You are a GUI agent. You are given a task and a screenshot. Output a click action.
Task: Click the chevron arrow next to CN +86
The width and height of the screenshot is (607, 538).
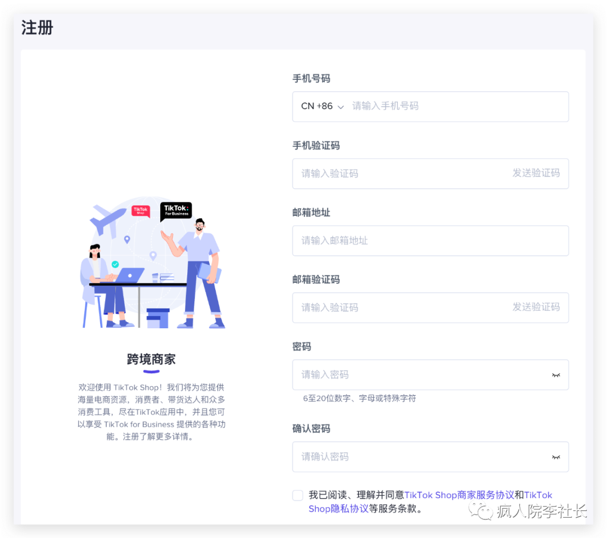(x=342, y=106)
